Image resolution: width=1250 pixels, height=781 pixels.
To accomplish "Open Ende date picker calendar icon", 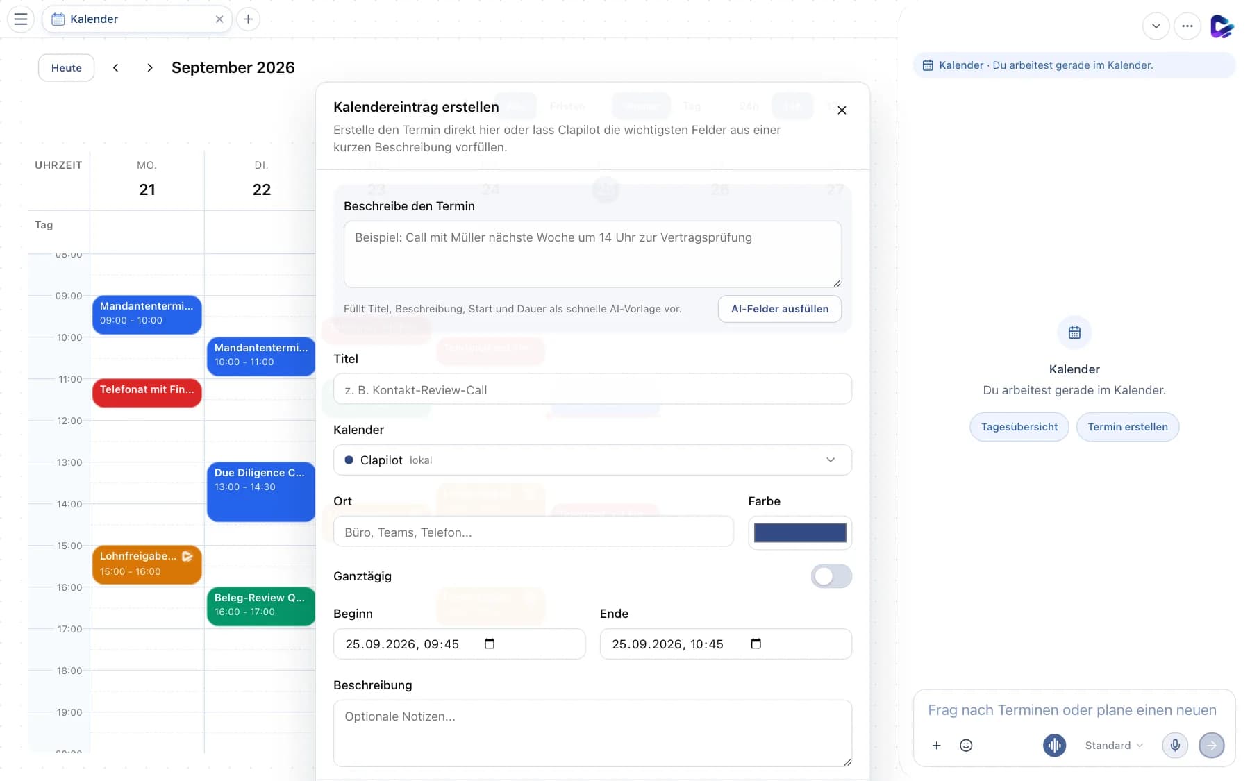I will coord(756,644).
